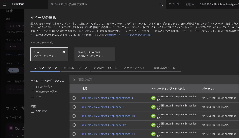Click SUSE icon in sap-applications-4 row
Viewport: 239px width, 138px height.
point(153,98)
